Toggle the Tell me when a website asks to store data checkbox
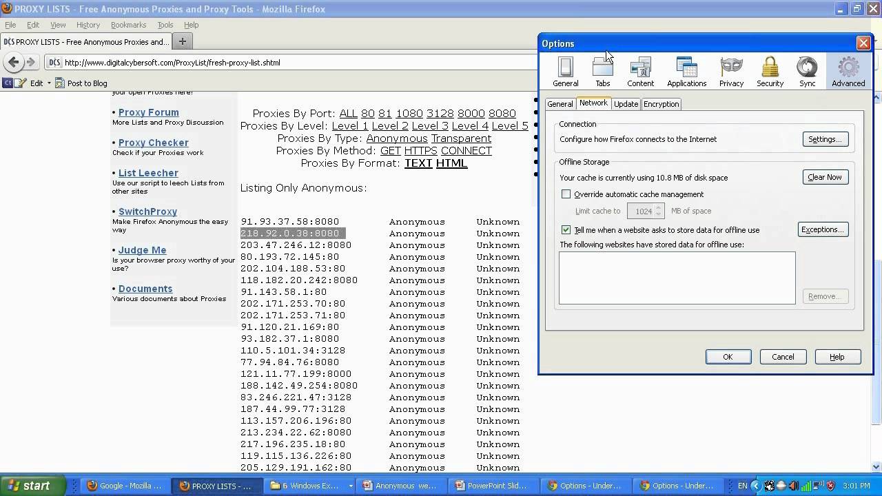The width and height of the screenshot is (882, 496). 566,230
